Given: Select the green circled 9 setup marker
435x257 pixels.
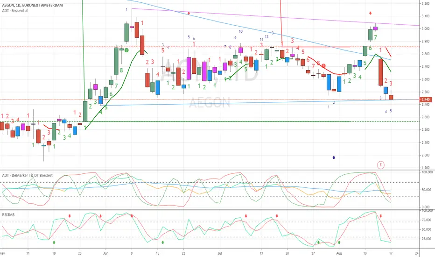Looking at the screenshot, I should click(126, 50).
